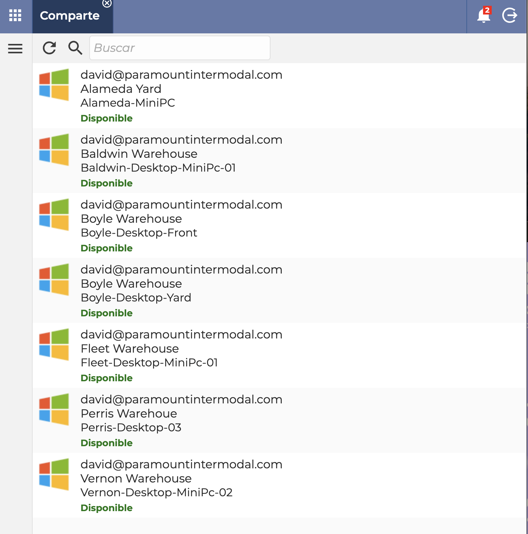Open the apps grid menu

pyautogui.click(x=15, y=16)
